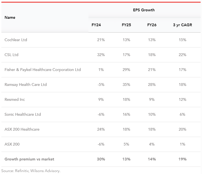Viewport: 202px width, 174px height.
Task: Click CSL Ltd's 3 yr CAGR of 22%
Action: 182,55
